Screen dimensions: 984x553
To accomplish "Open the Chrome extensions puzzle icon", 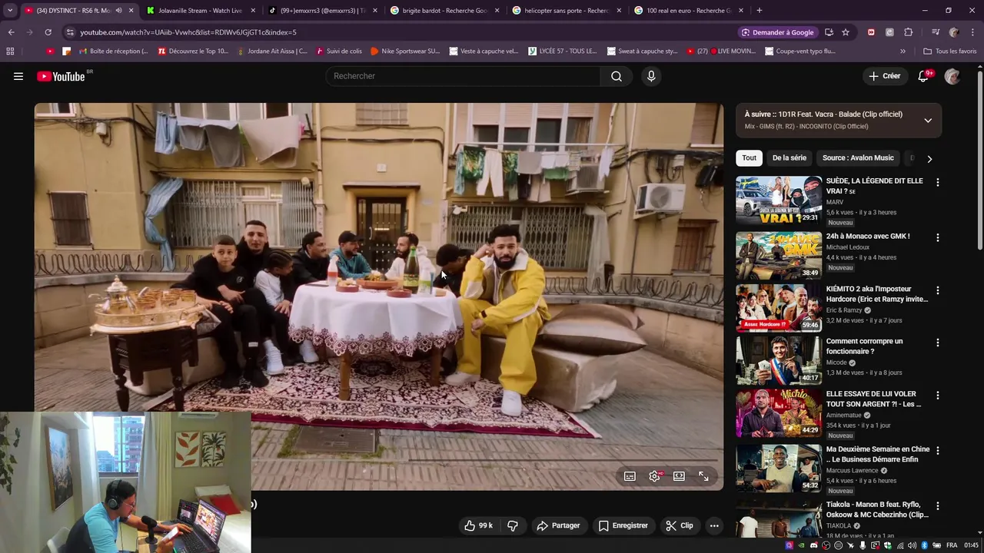I will click(909, 32).
